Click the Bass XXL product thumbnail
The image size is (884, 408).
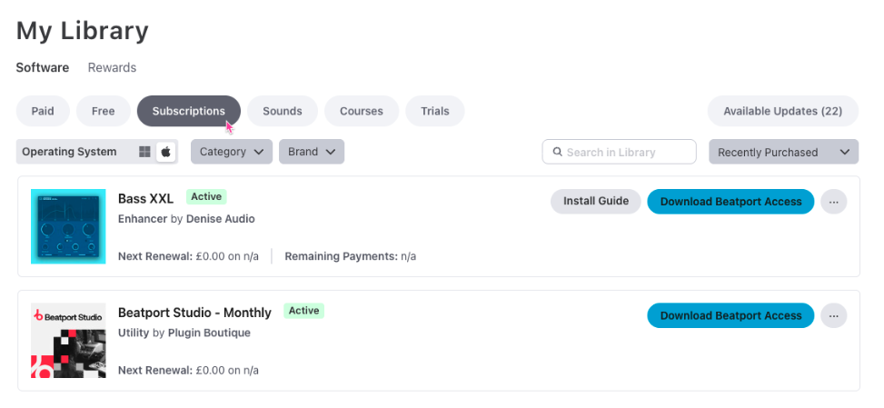click(x=68, y=226)
